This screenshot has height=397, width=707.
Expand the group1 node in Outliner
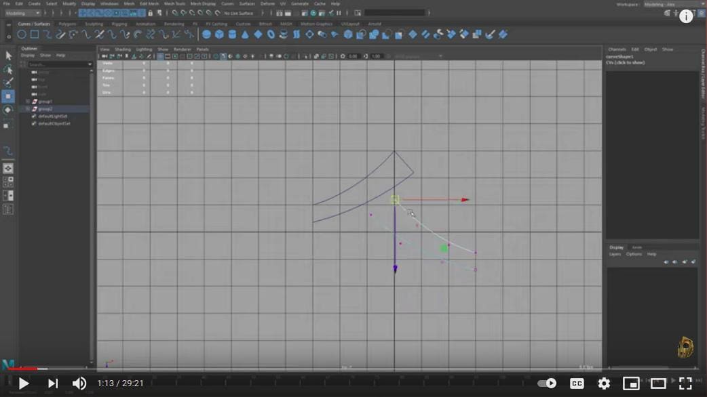(28, 102)
